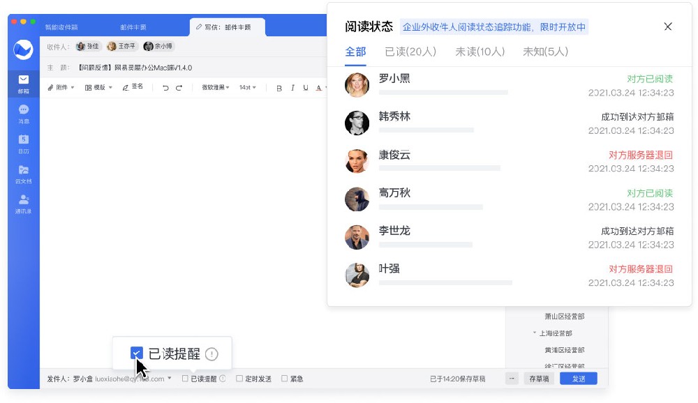Expand the 微软雅黑 font family dropdown
This screenshot has width=698, height=403.
216,88
